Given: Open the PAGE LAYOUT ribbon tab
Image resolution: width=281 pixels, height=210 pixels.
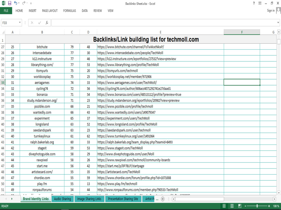Looking at the screenshot, I should coord(50,11).
